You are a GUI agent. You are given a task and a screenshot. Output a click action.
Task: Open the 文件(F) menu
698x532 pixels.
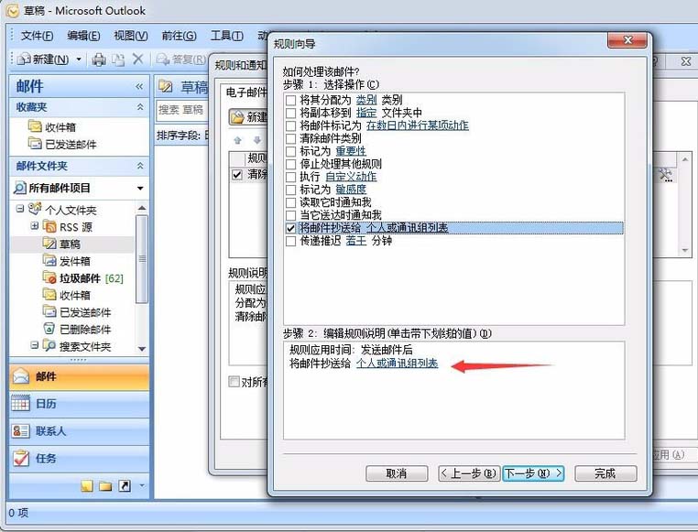tap(37, 36)
